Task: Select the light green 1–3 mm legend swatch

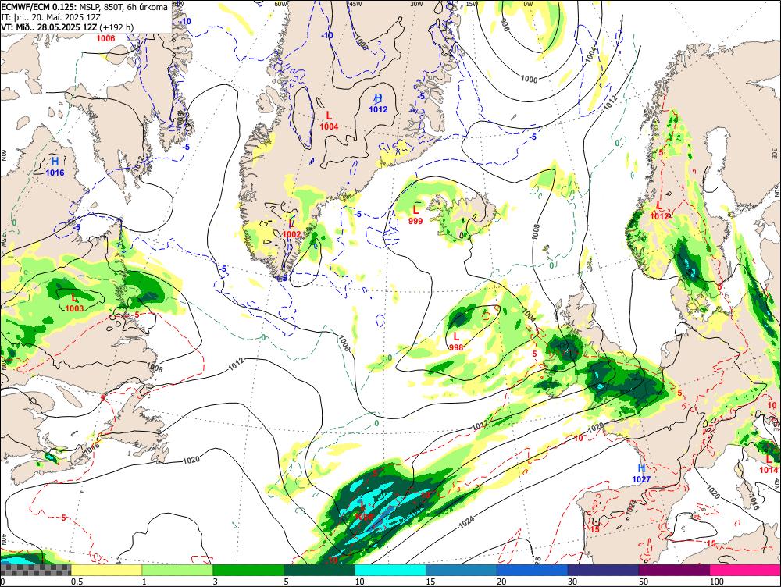Action: [x=177, y=570]
